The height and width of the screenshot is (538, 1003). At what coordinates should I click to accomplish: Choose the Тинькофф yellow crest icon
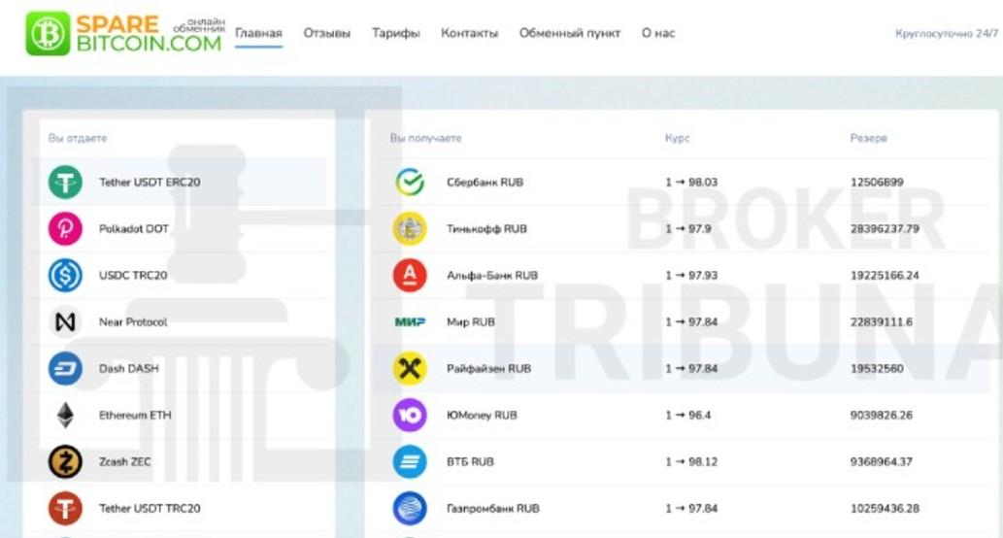410,228
